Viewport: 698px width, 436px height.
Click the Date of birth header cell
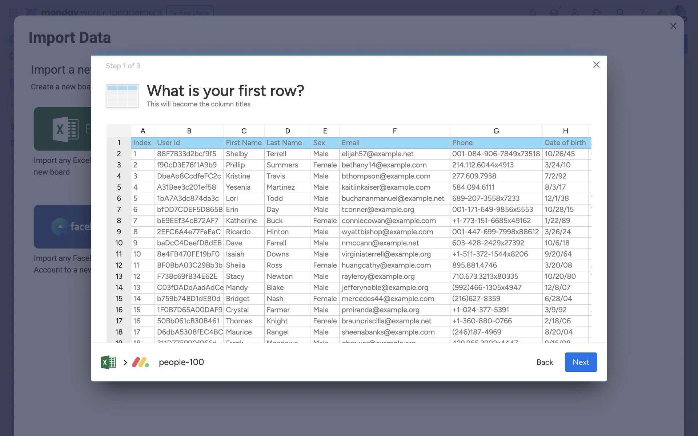click(565, 143)
